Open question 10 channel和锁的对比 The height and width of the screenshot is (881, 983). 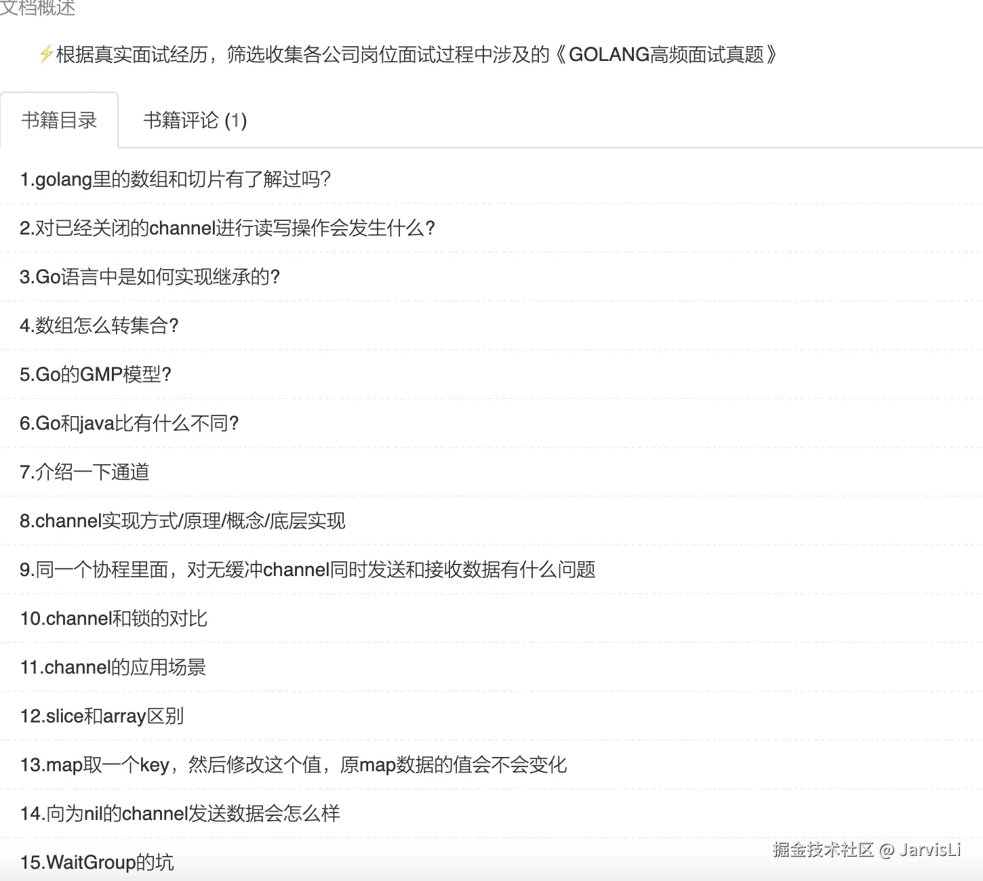point(114,619)
